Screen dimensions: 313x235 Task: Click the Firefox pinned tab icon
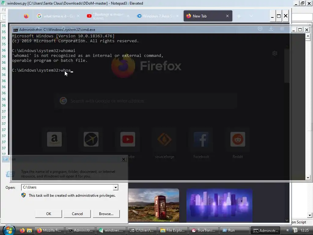pos(26,16)
